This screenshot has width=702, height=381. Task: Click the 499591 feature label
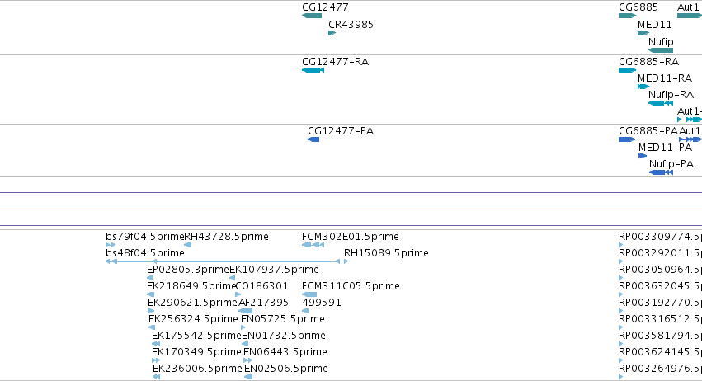pyautogui.click(x=322, y=303)
